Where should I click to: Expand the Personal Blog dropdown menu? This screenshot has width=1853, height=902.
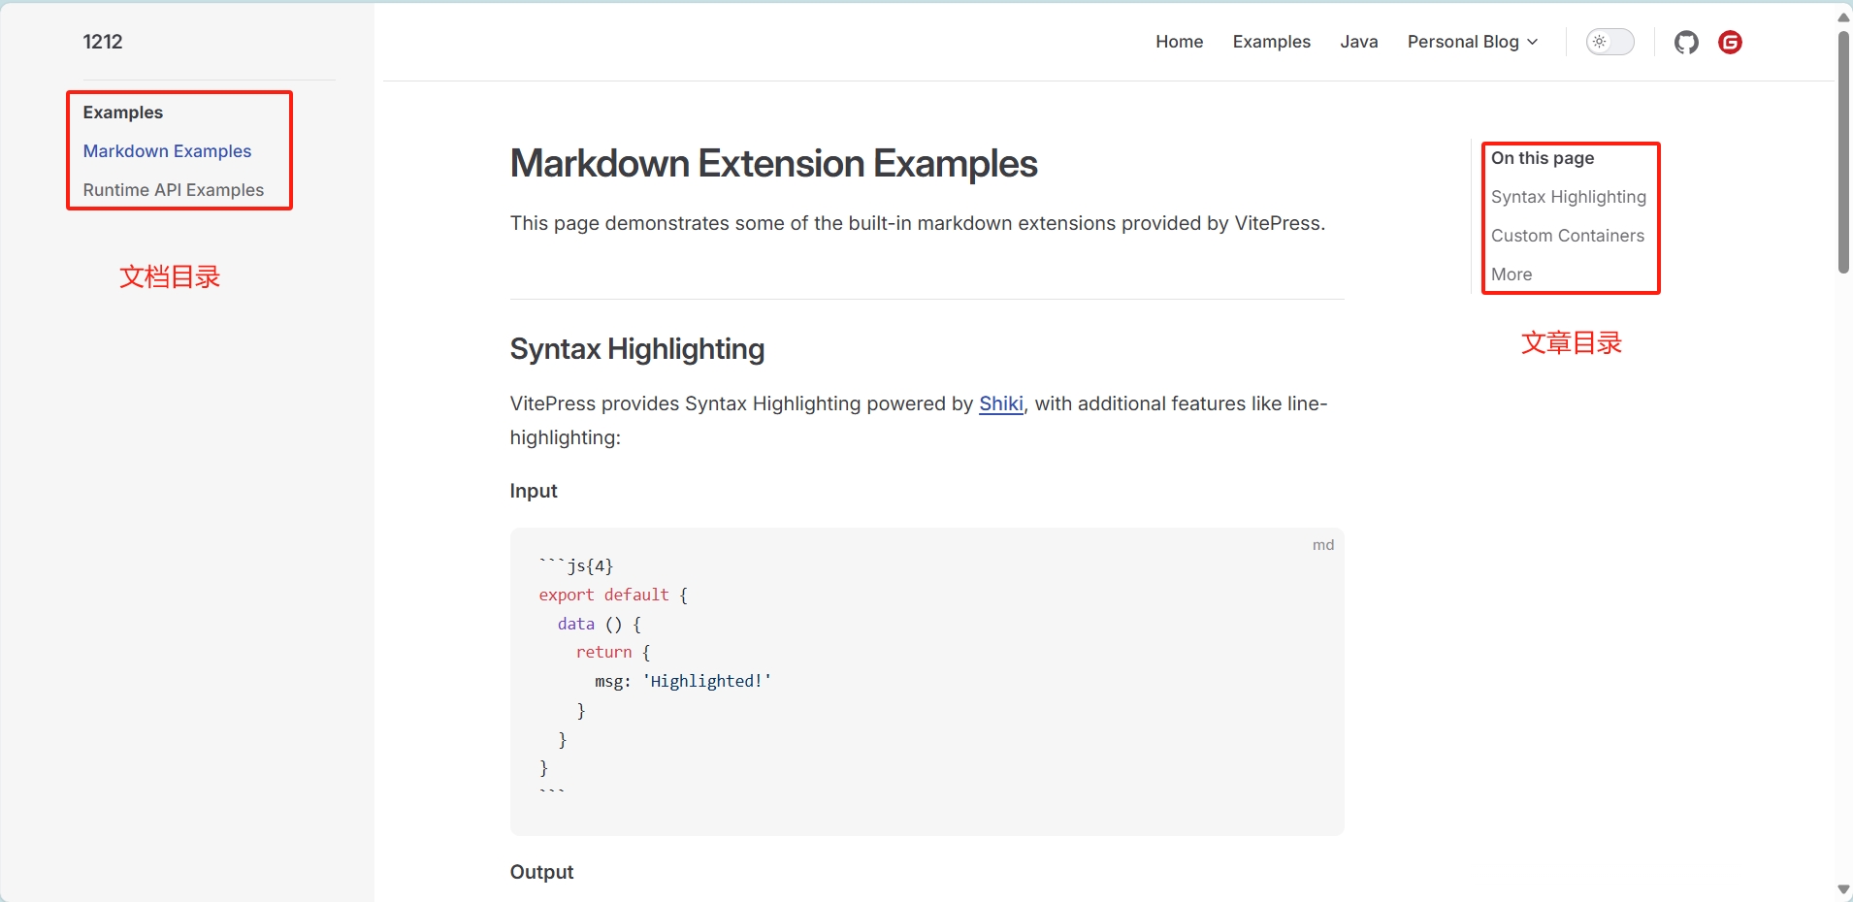tap(1472, 42)
